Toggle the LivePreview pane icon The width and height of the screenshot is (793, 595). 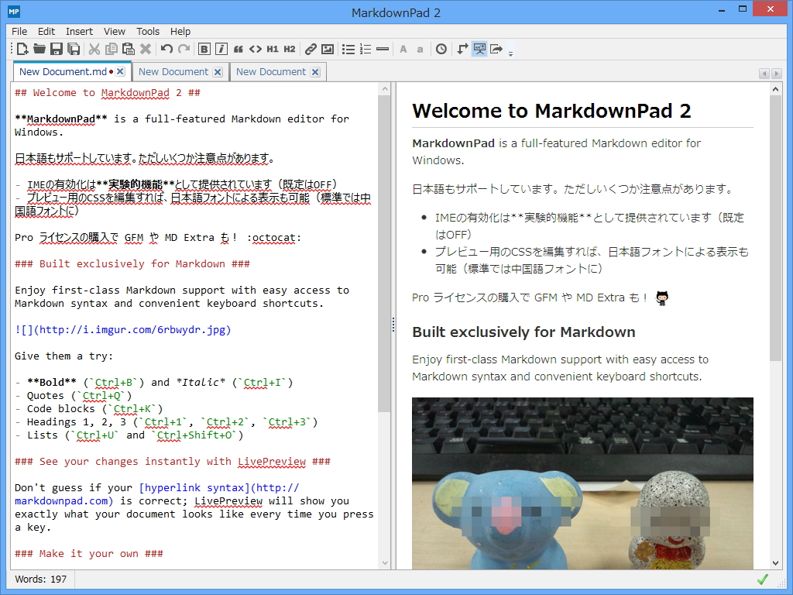coord(480,49)
